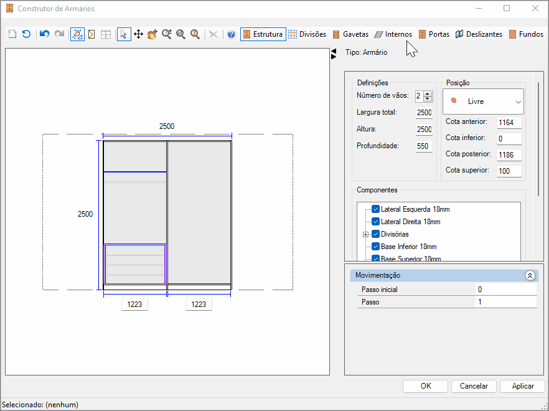This screenshot has height=411, width=549.
Task: Click the door view icon in toolbar
Action: click(x=91, y=34)
